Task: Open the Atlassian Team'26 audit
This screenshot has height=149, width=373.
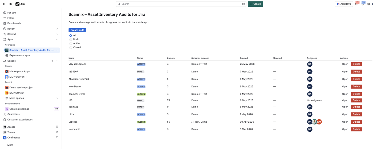Action: (x=345, y=79)
